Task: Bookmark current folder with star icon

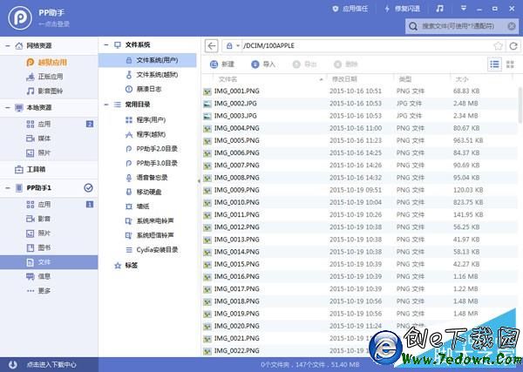Action: [x=498, y=44]
